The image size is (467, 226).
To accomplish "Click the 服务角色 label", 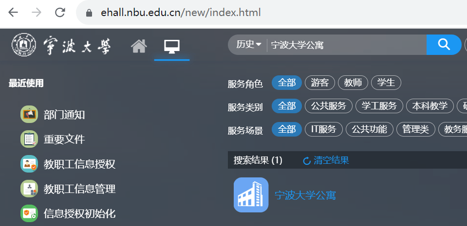I will pyautogui.click(x=245, y=84).
